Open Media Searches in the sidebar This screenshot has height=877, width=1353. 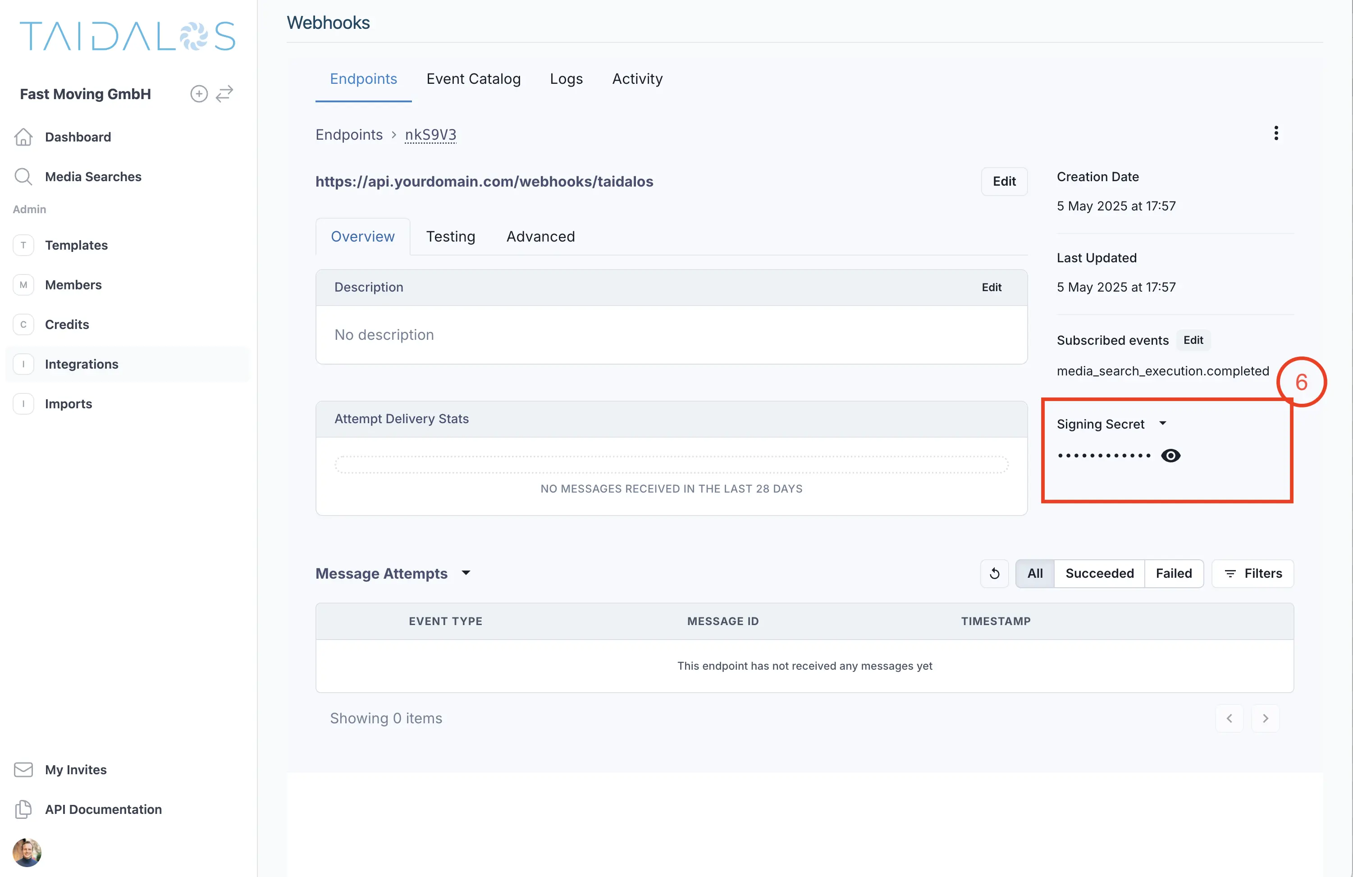(93, 177)
